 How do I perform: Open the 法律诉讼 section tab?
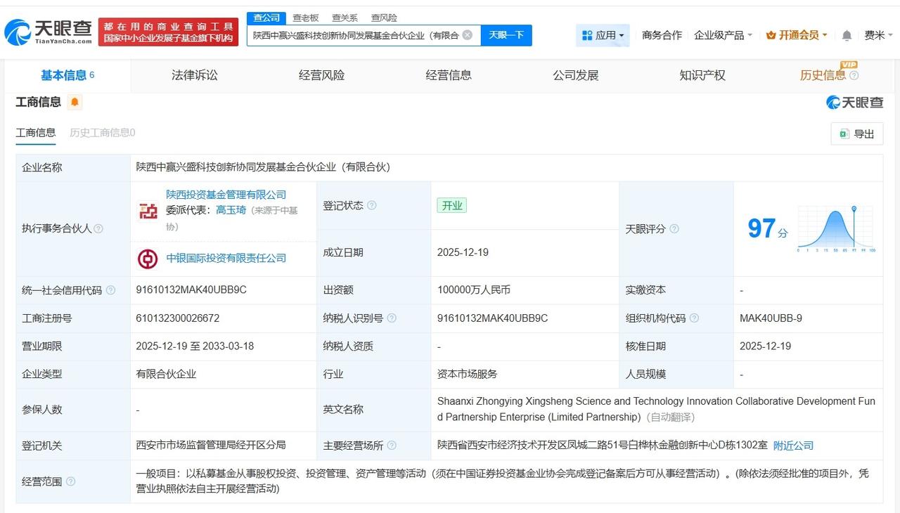194,75
